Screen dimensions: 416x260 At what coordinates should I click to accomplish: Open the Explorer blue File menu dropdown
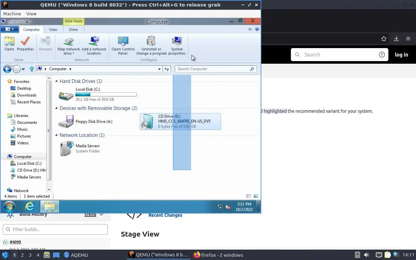[9, 29]
